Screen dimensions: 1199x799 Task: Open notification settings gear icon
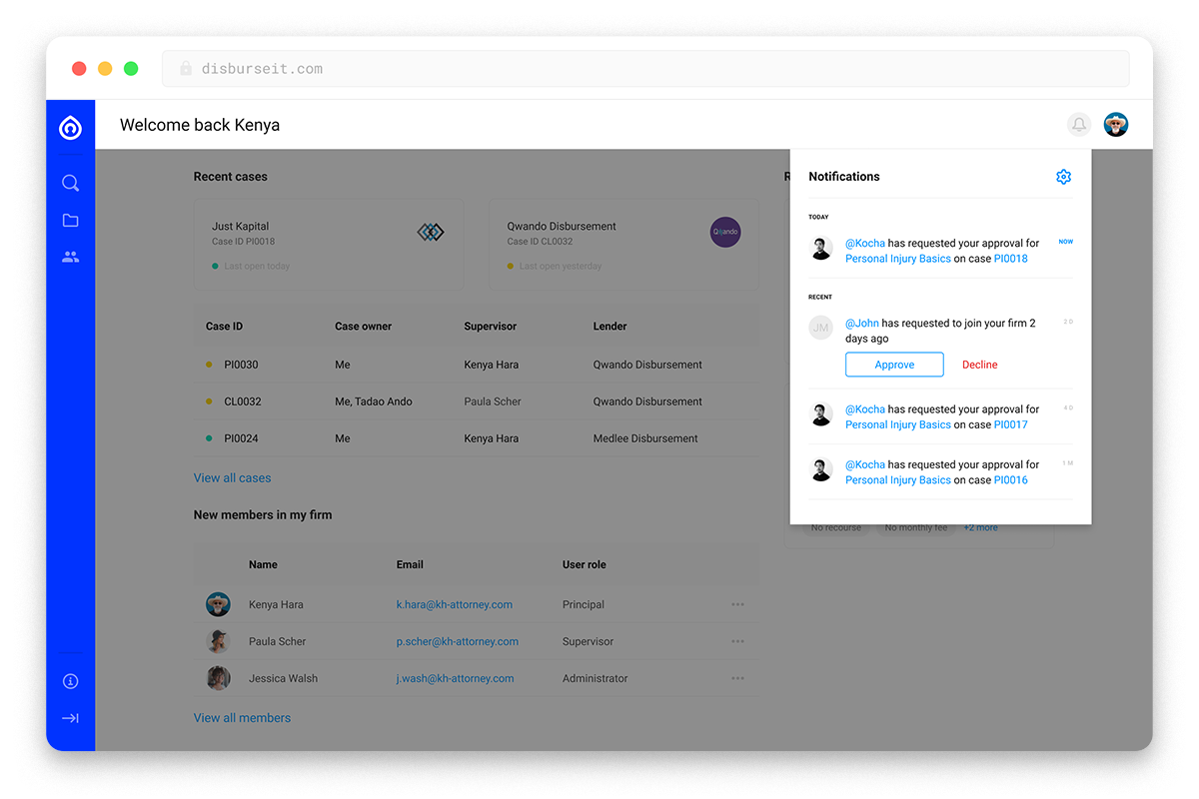1063,177
